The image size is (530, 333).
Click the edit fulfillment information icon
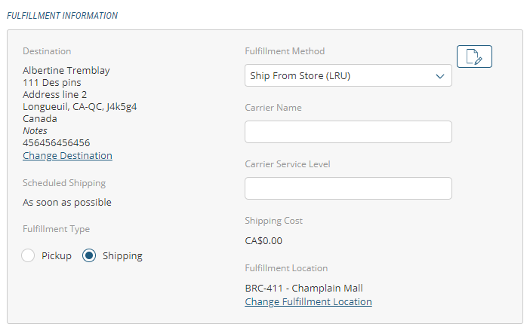coord(474,57)
